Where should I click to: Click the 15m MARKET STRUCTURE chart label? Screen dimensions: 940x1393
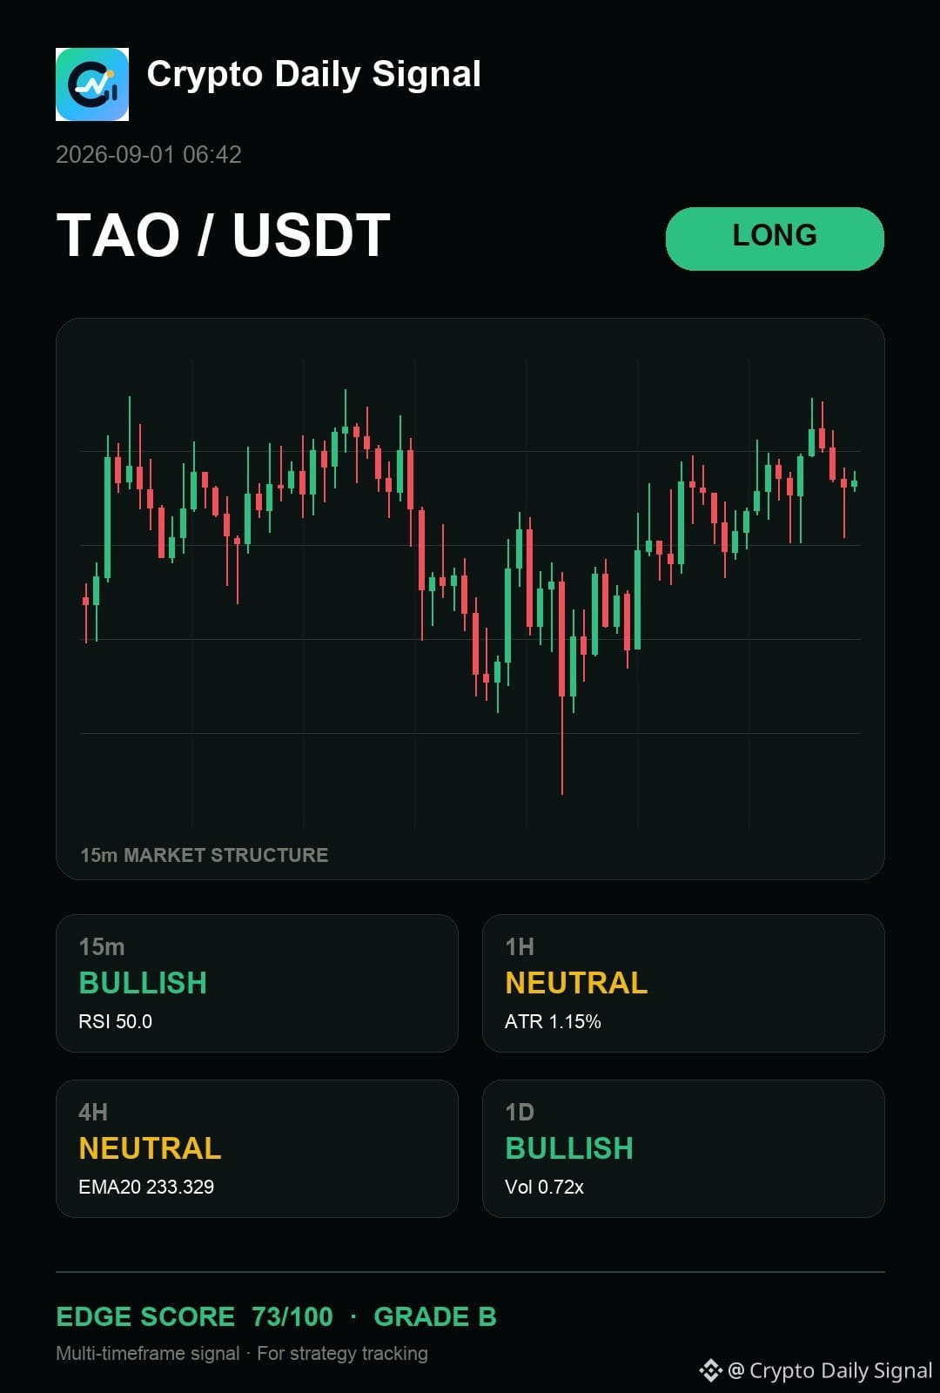(205, 855)
